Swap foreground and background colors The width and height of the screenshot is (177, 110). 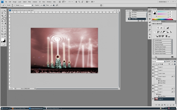pos(5,38)
